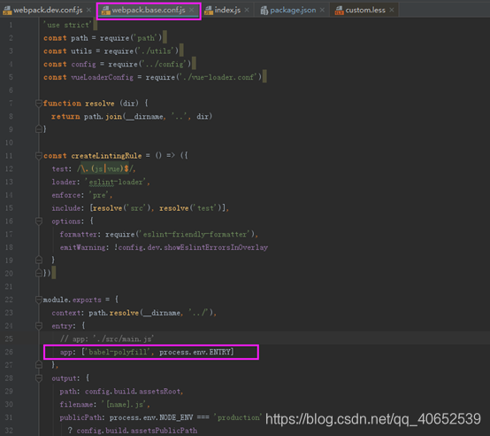Screen dimensions: 490x436
Task: Click 'eslint-loader' string
Action: (116, 182)
